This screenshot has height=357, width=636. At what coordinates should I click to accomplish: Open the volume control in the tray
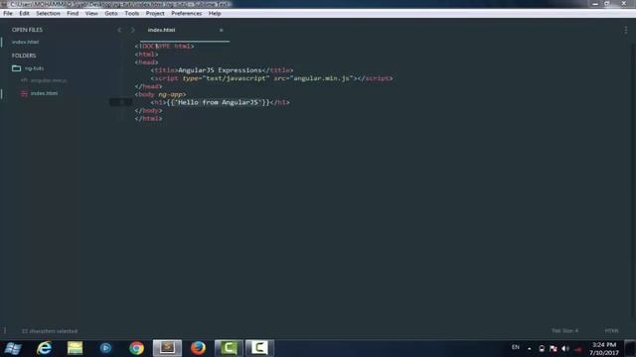click(x=565, y=348)
